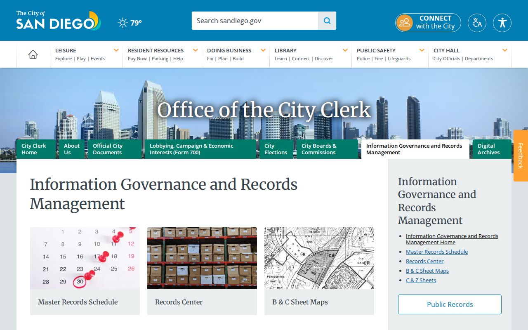Switch to the Digital Archives tab
This screenshot has height=330, width=528.
(x=492, y=149)
